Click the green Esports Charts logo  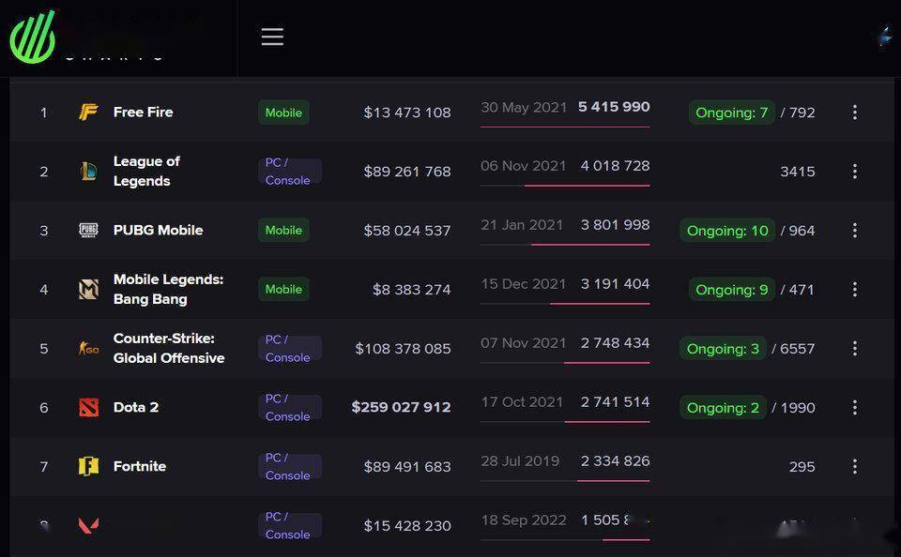click(34, 38)
